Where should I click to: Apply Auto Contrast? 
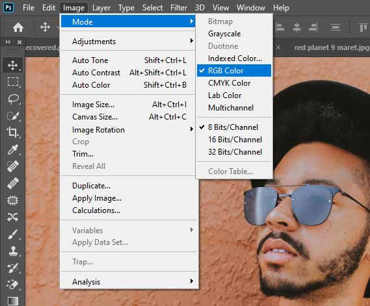point(128,73)
